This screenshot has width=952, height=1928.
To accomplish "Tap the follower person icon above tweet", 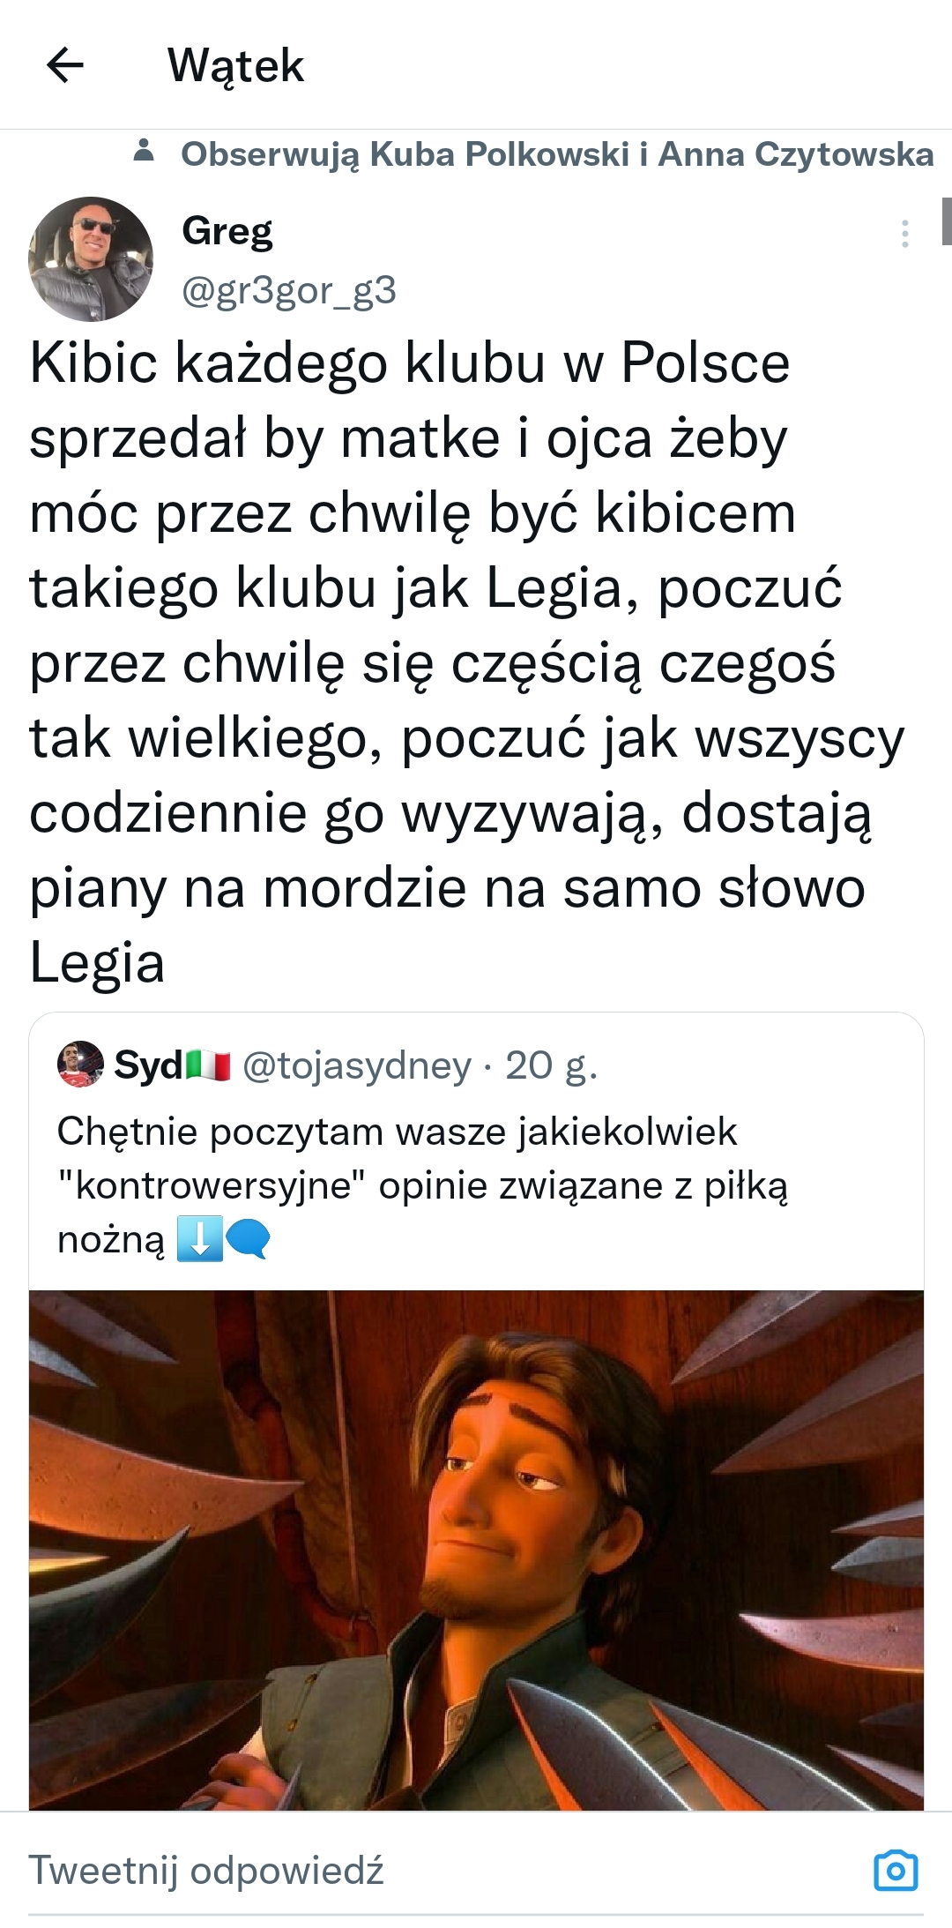I will pos(144,152).
